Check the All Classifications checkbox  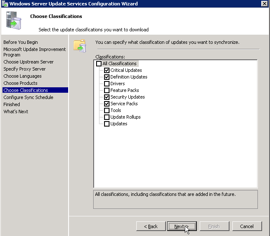tap(99, 63)
